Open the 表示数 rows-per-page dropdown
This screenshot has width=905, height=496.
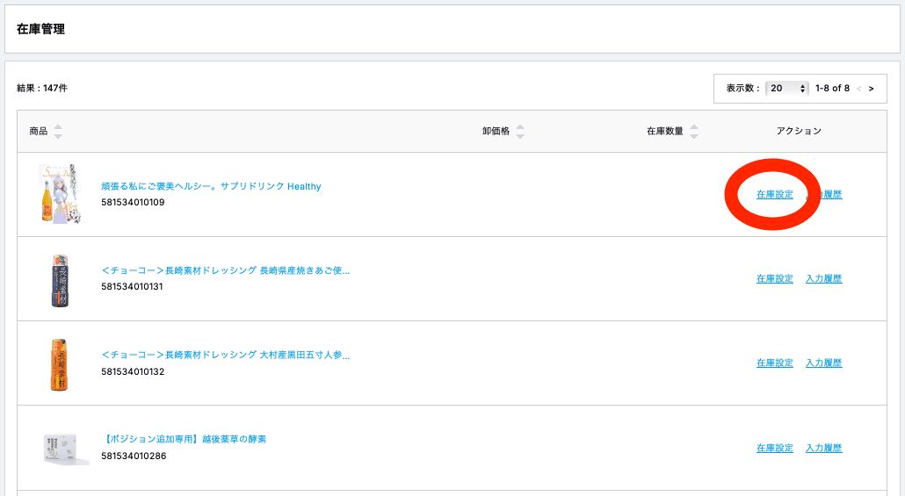786,89
